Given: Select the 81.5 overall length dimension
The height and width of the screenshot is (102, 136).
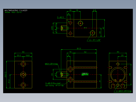Looking at the screenshot, I should tap(79, 49).
